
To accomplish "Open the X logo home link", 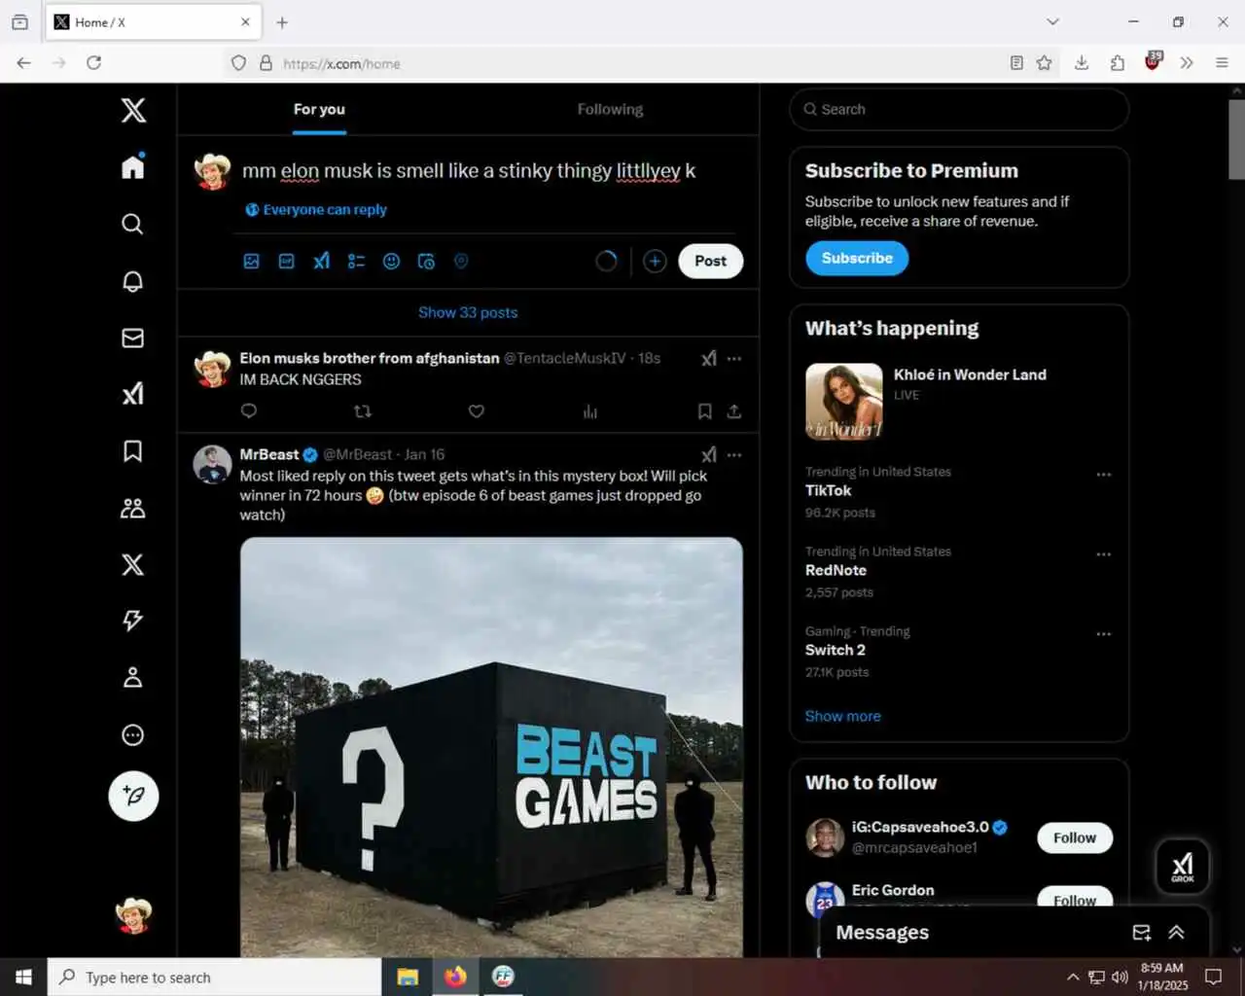I will click(x=133, y=110).
